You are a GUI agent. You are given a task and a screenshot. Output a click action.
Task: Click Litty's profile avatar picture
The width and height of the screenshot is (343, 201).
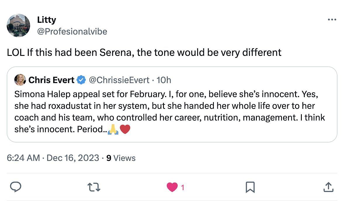click(18, 25)
